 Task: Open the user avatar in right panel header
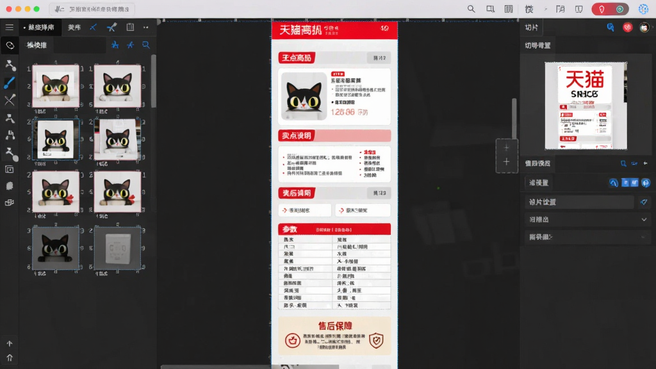[x=644, y=28]
